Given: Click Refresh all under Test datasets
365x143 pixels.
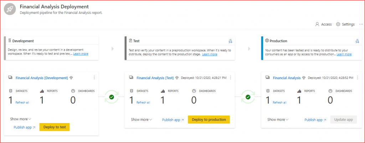Looking at the screenshot, I should point(143,102).
